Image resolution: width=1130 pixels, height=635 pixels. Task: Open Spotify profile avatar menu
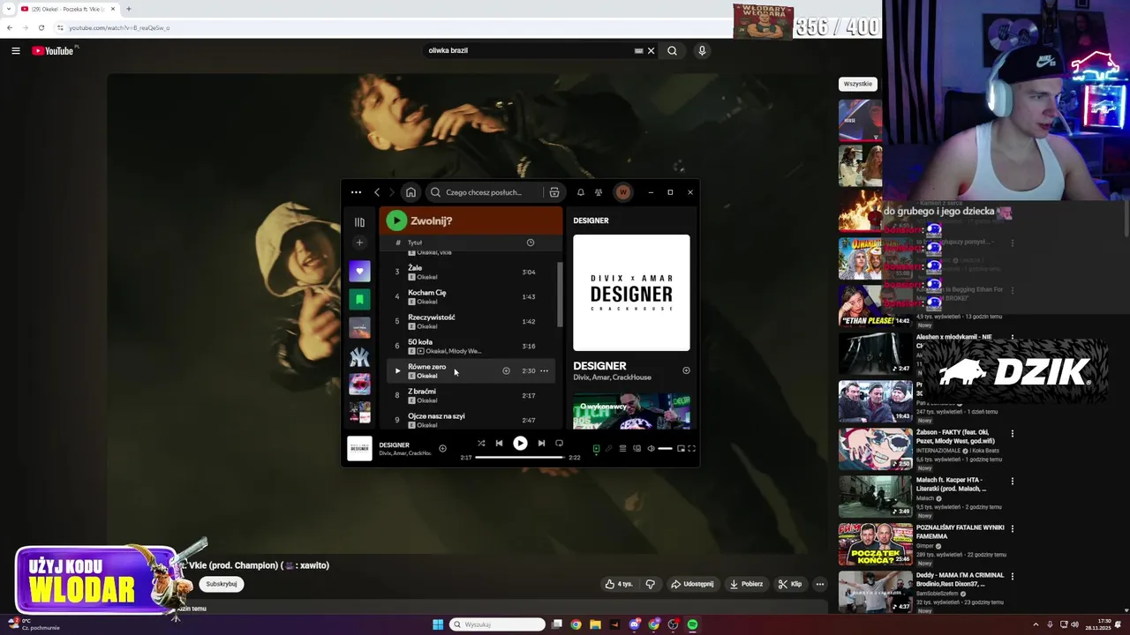click(x=623, y=192)
